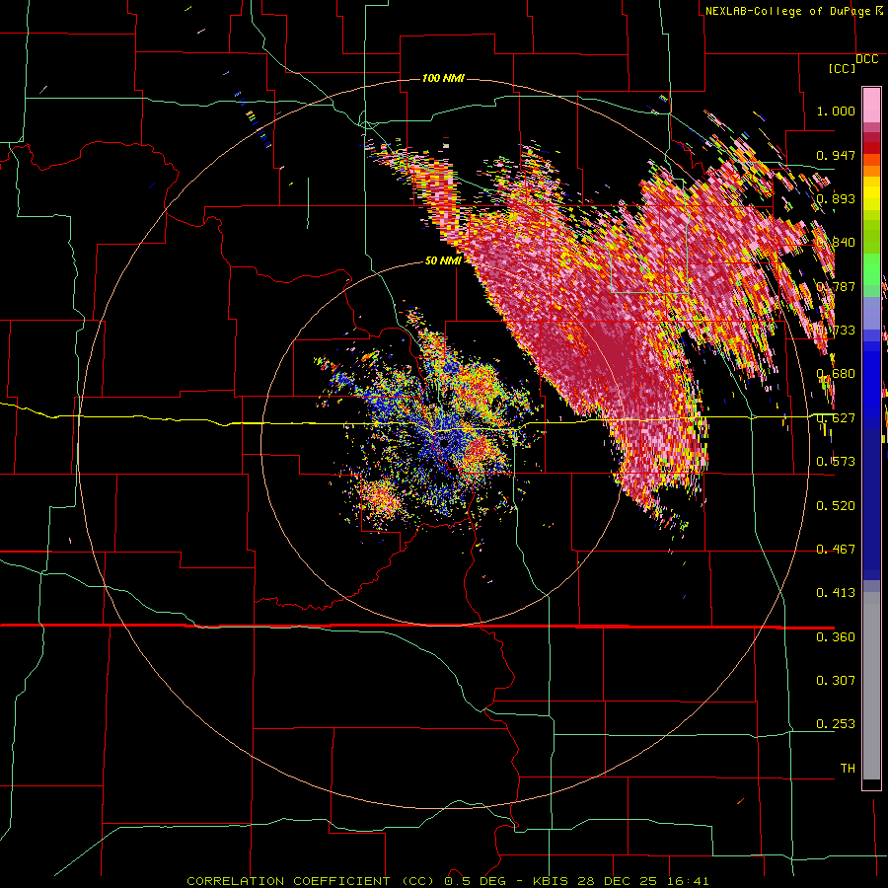Select the 0.627 scale value
Image resolution: width=888 pixels, height=888 pixels.
[x=836, y=418]
